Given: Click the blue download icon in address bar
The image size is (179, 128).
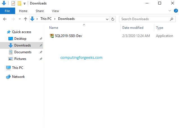Looking at the screenshot, I should [32, 19].
